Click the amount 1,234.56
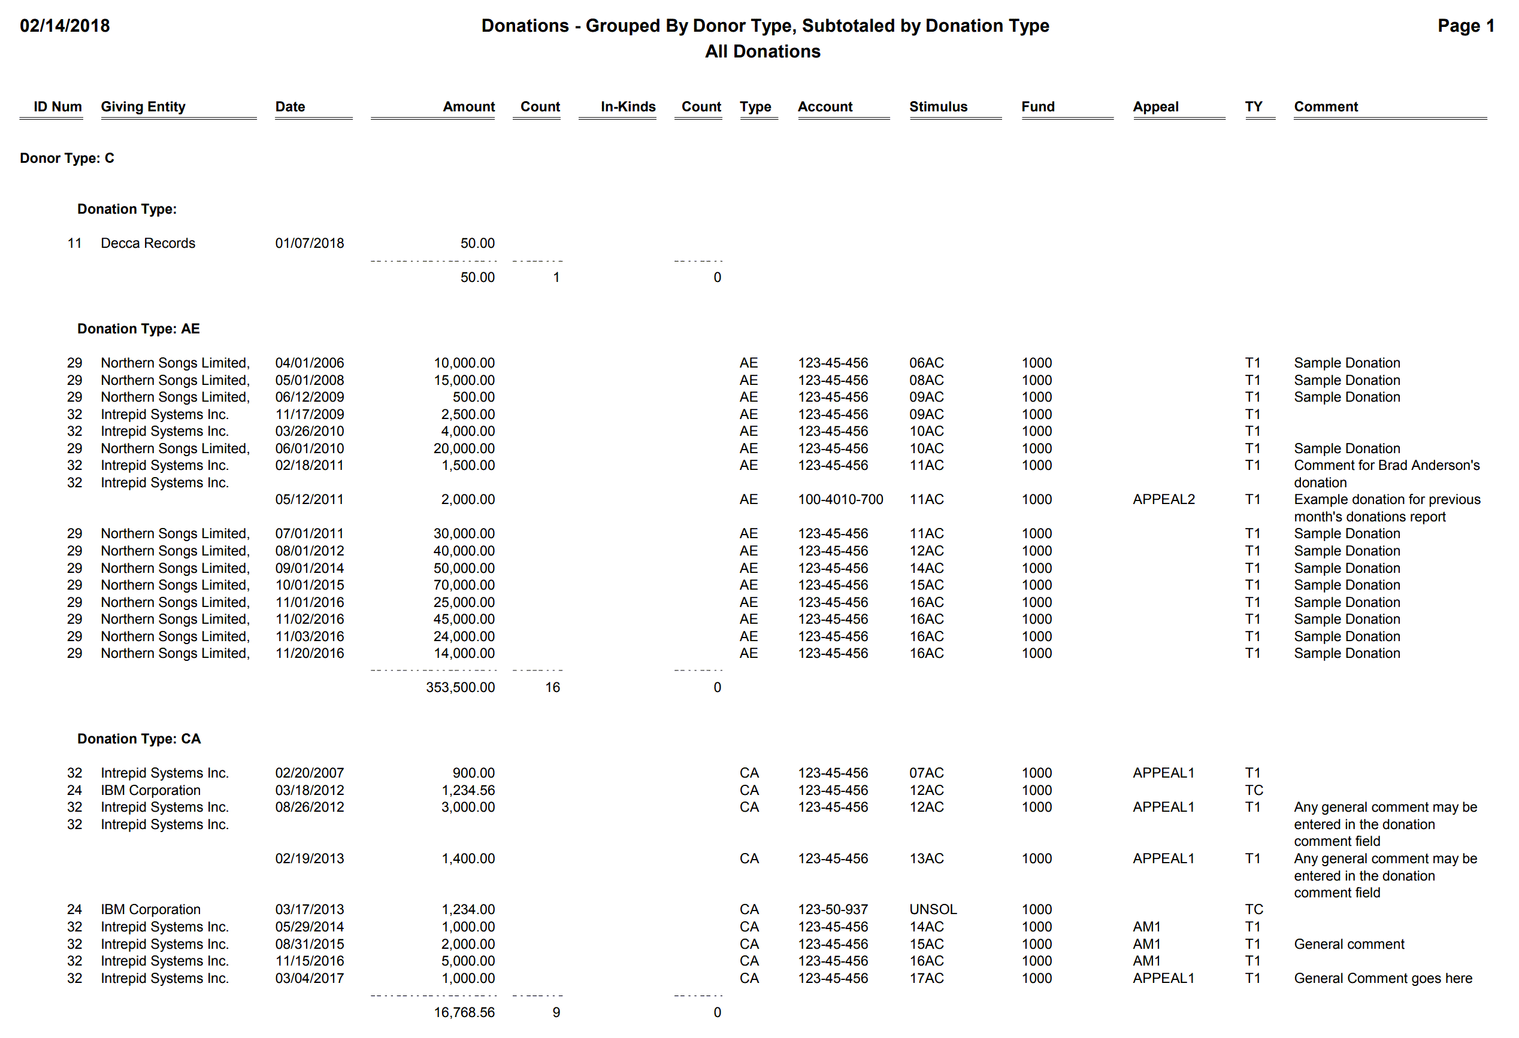Viewport: 1519px width, 1038px height. (468, 790)
